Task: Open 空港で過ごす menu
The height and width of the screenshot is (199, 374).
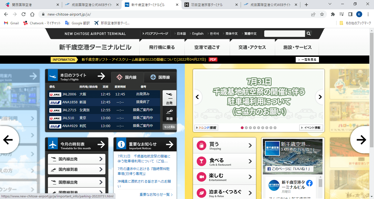Action: click(x=207, y=47)
